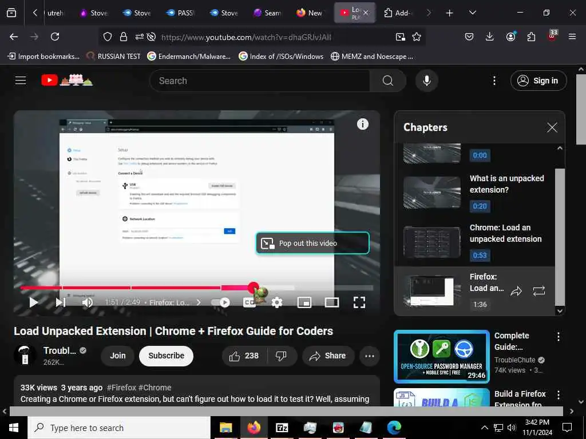The height and width of the screenshot is (439, 586).
Task: Dislike this video
Action: pyautogui.click(x=281, y=356)
